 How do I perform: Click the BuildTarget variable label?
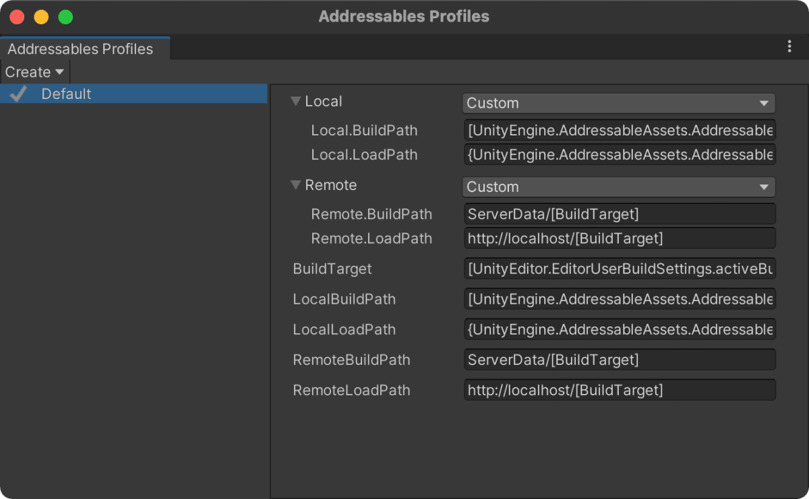(x=332, y=269)
